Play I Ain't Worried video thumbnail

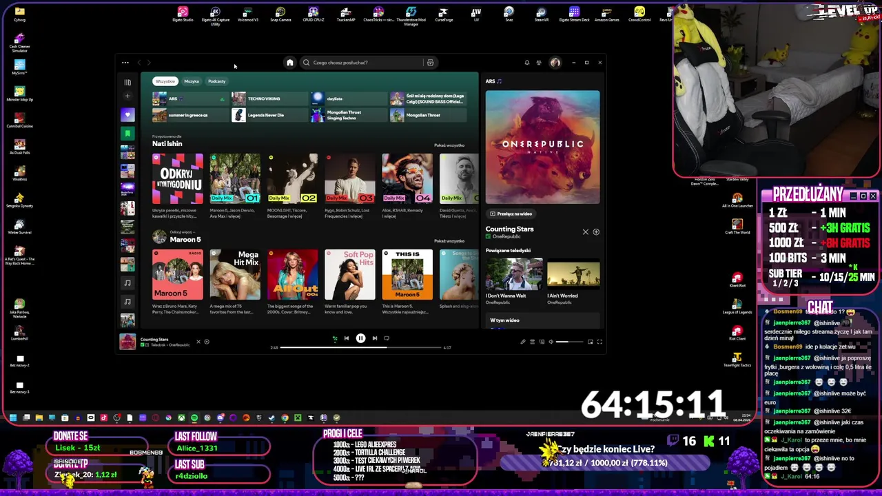pyautogui.click(x=573, y=273)
